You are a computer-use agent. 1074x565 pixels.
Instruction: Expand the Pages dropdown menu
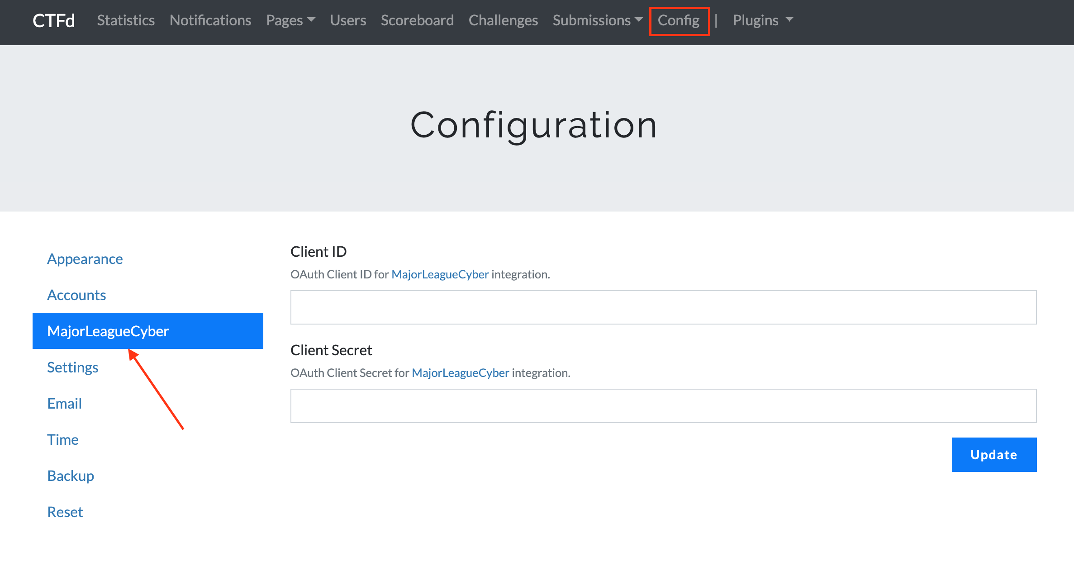[290, 20]
